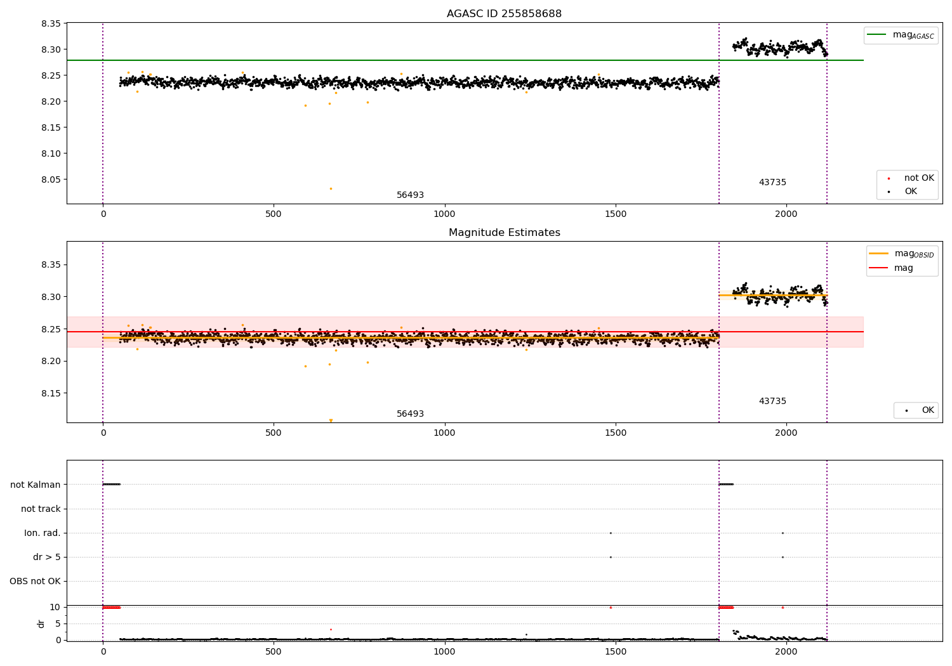Click the "not Kalman" row label
952x666 pixels.
(x=36, y=485)
